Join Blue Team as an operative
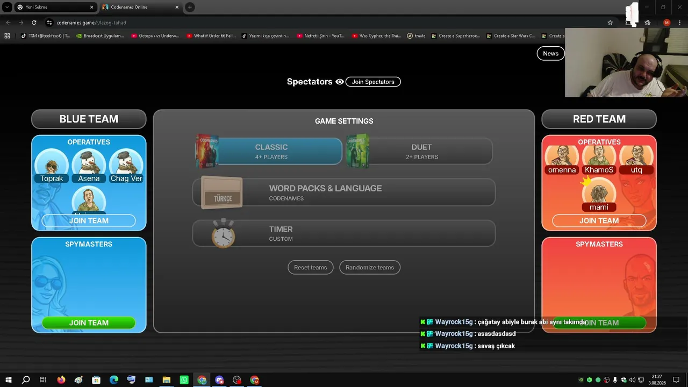688x387 pixels. [x=89, y=220]
